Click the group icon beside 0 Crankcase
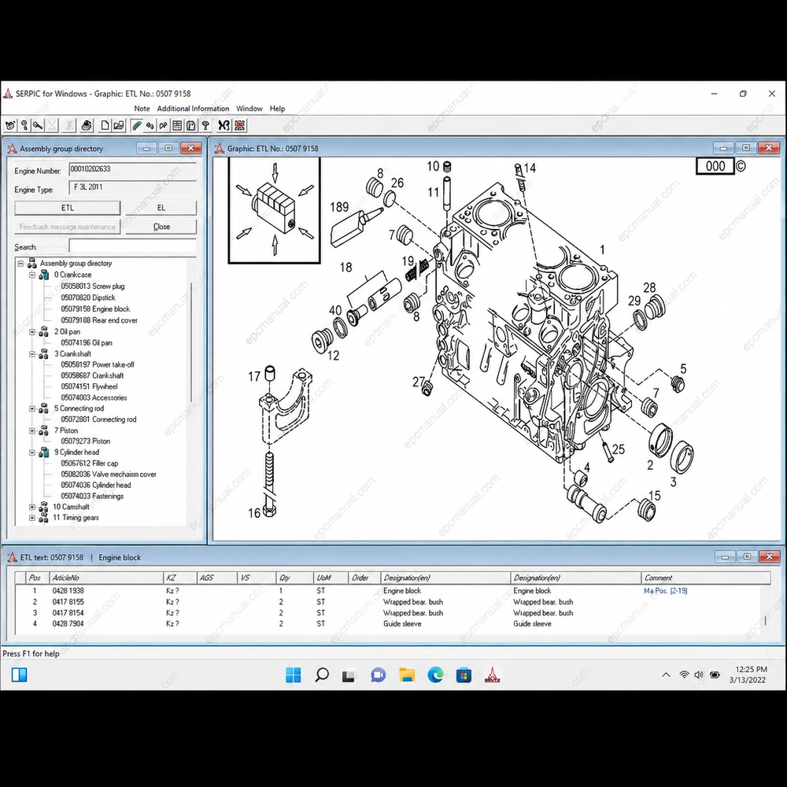 (x=44, y=275)
